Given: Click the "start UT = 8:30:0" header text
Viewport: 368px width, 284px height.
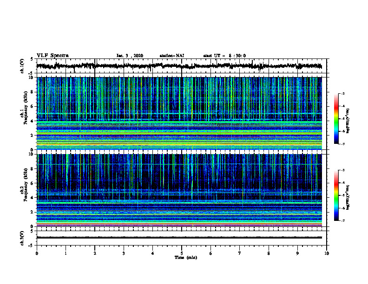Looking at the screenshot, I should click(224, 56).
